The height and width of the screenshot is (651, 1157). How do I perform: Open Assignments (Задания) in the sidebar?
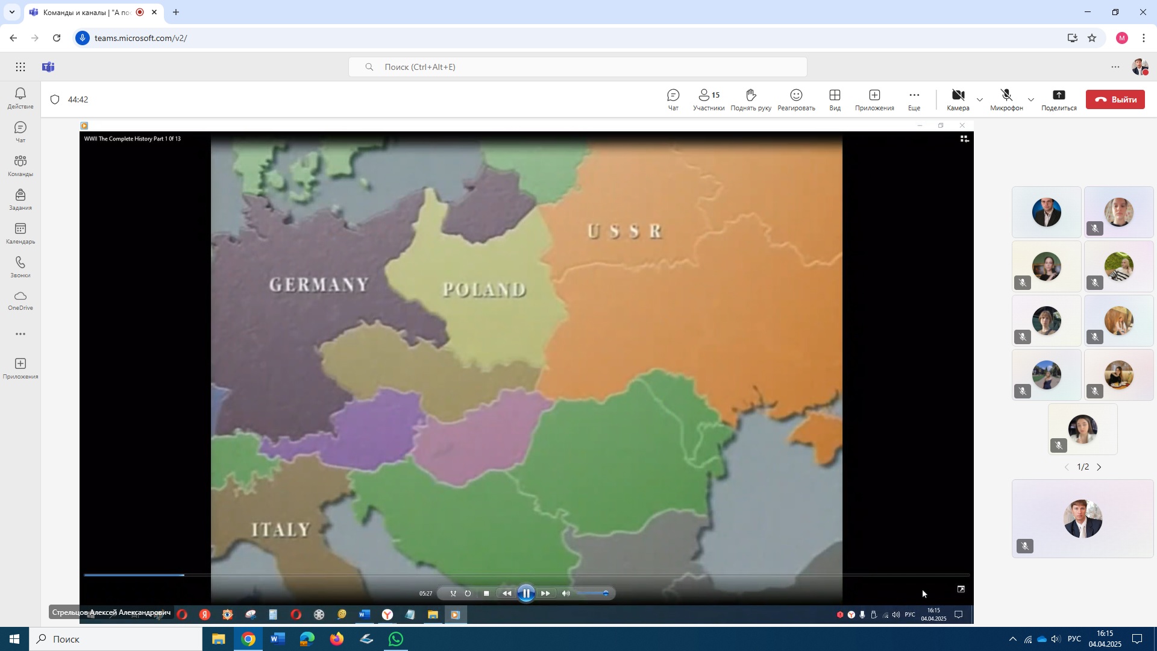click(x=20, y=199)
